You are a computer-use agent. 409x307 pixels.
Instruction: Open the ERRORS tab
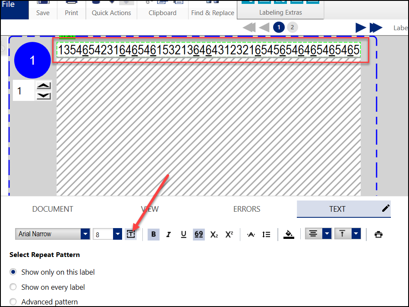[x=247, y=209]
